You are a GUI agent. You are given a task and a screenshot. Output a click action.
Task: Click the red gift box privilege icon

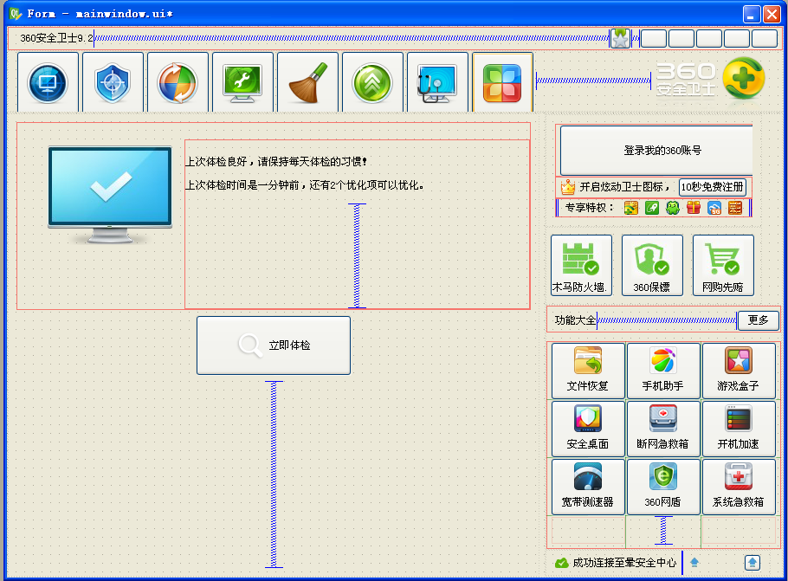694,208
